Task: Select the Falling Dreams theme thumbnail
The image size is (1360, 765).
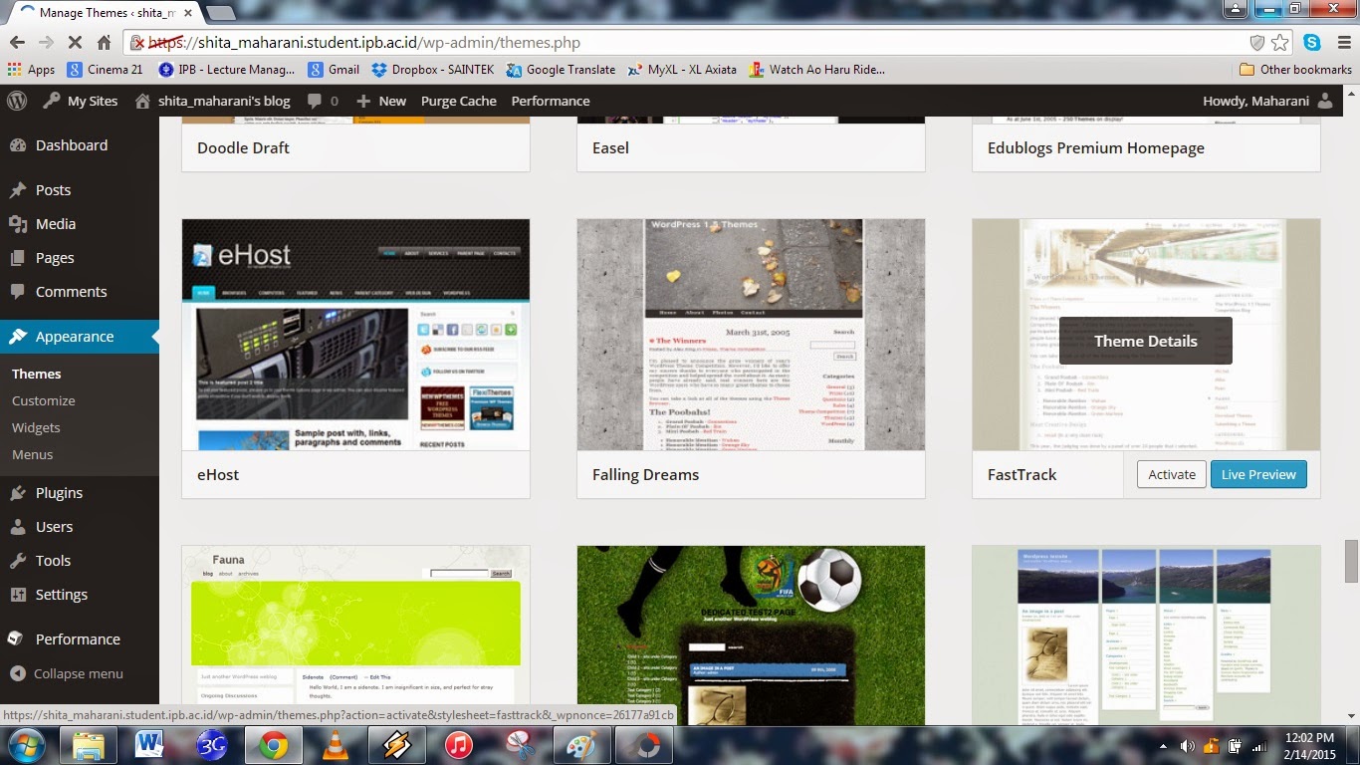Action: click(751, 335)
